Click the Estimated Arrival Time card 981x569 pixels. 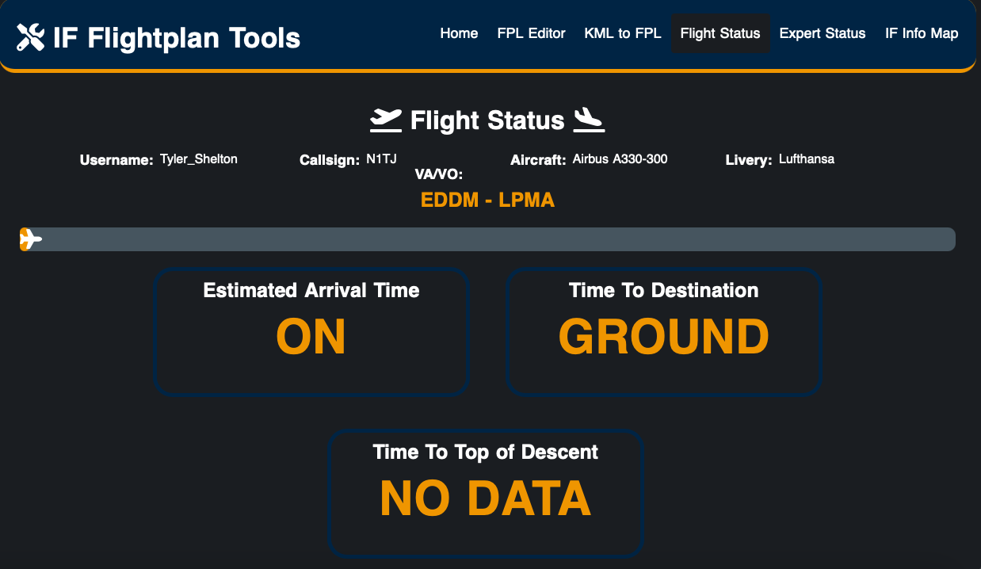pos(311,331)
